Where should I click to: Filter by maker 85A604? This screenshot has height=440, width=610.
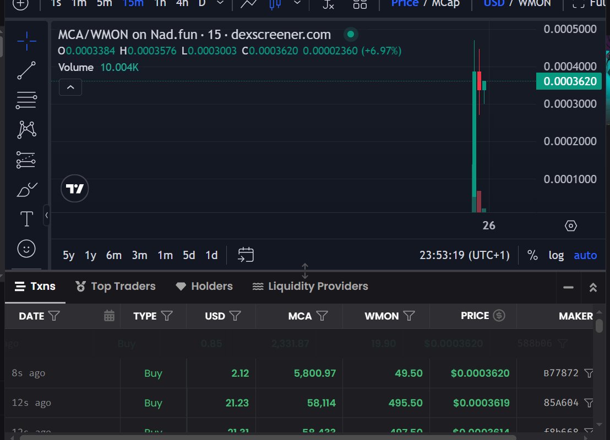click(x=589, y=403)
